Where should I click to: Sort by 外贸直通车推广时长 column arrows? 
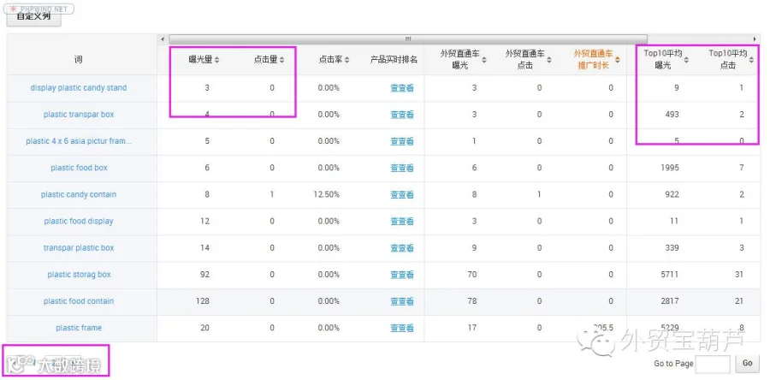click(x=617, y=60)
